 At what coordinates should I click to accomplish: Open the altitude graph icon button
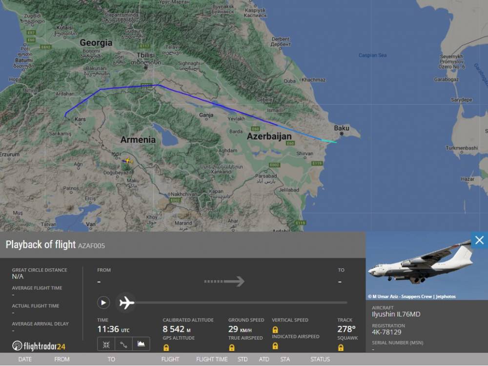point(141,344)
